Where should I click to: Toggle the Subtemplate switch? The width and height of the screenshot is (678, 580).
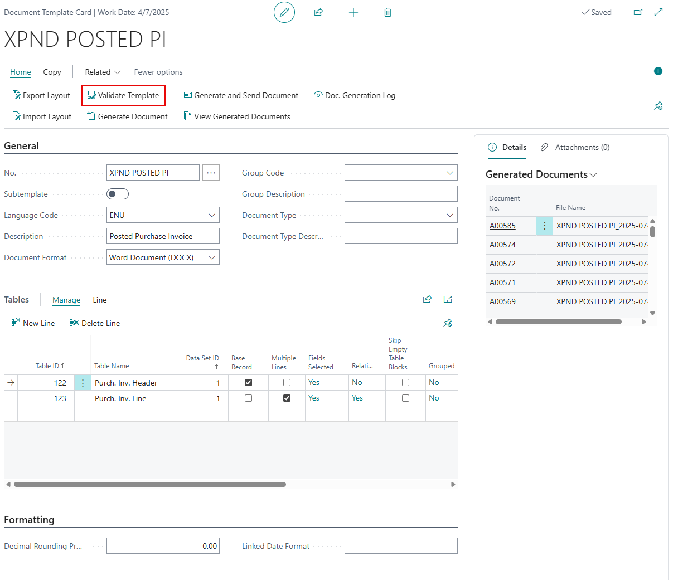[118, 194]
